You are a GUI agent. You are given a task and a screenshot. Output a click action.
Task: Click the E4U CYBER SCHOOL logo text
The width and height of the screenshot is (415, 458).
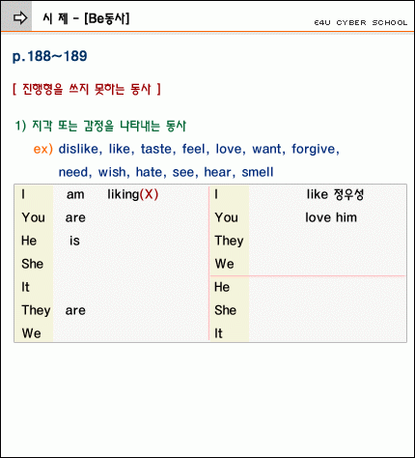pos(361,23)
